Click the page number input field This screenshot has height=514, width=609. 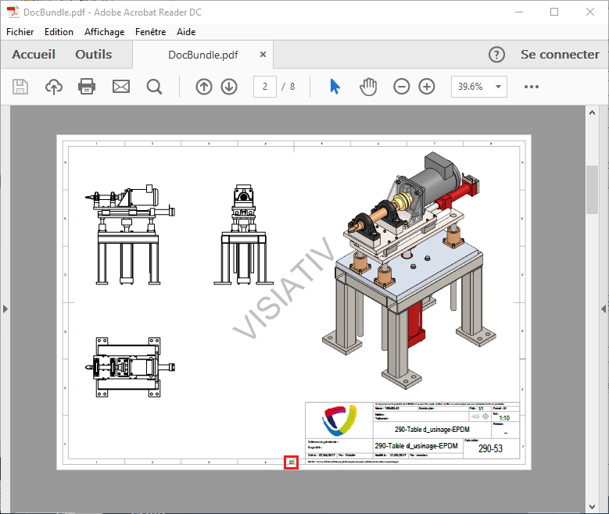click(x=265, y=87)
